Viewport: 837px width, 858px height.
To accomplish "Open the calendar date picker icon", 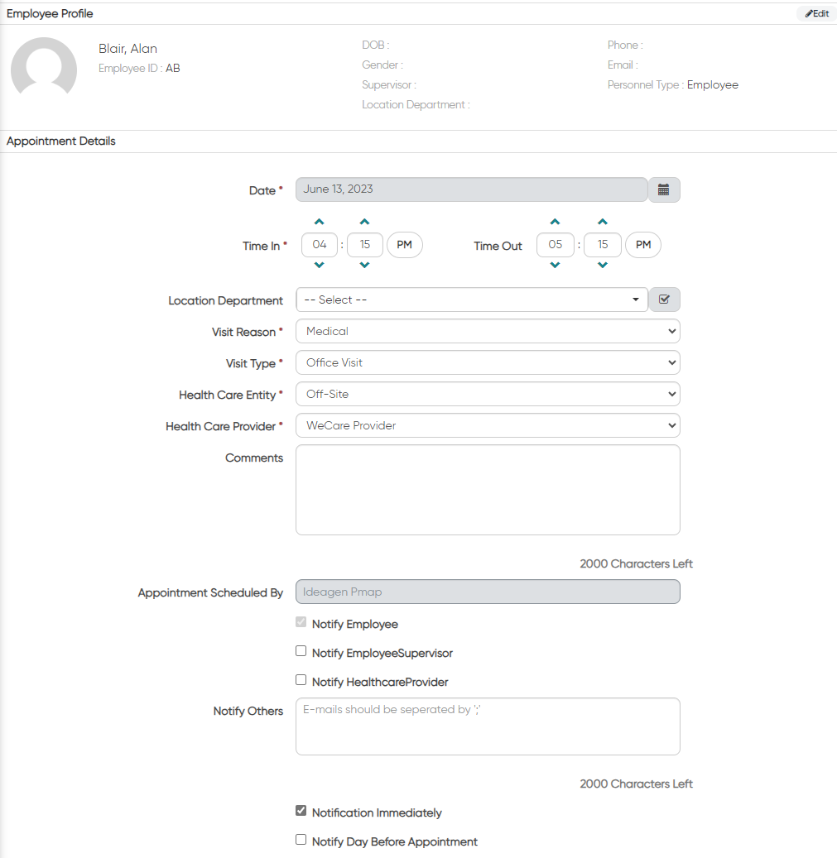I will click(663, 189).
